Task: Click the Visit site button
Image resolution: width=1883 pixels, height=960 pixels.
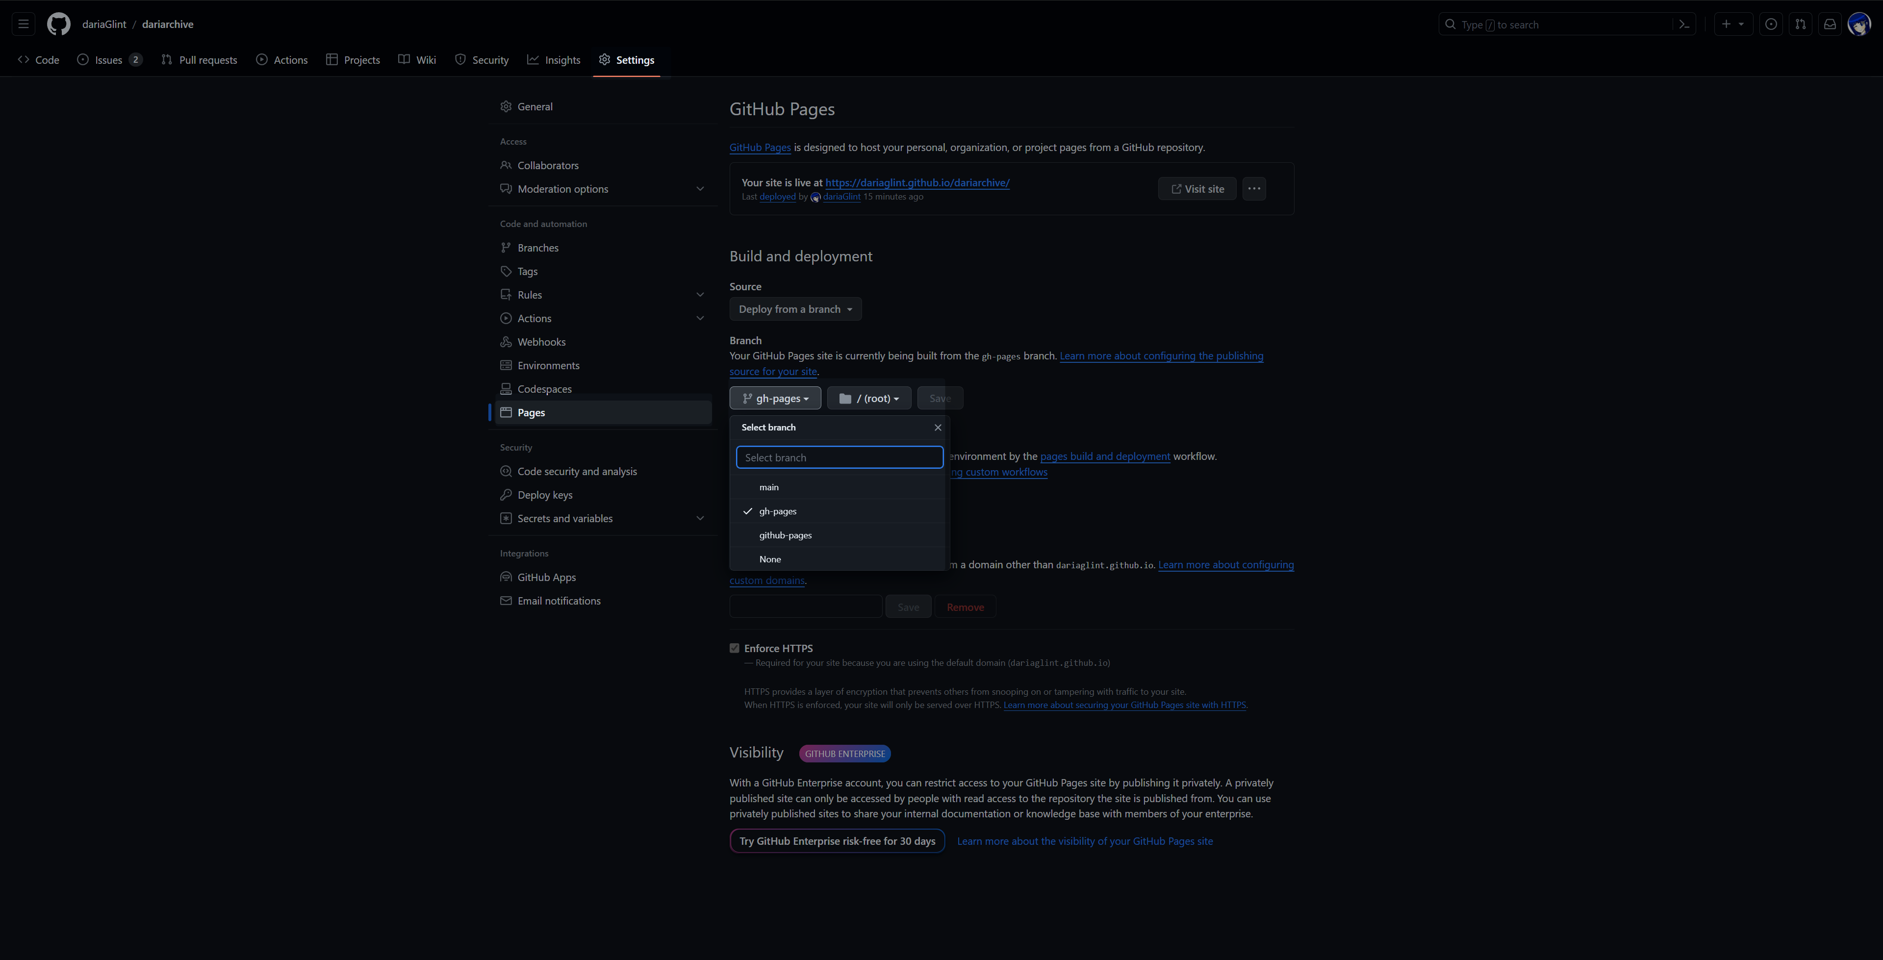Action: 1196,189
